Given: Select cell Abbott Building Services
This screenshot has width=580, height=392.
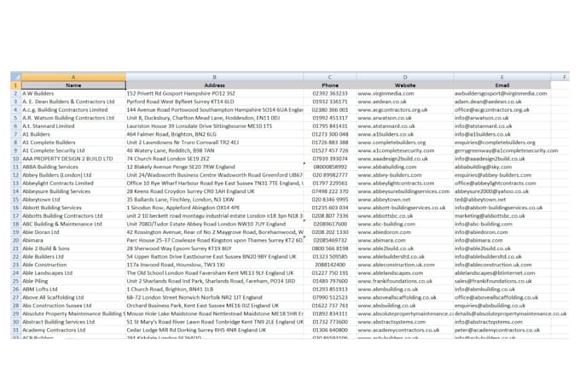Looking at the screenshot, I should pos(73,208).
